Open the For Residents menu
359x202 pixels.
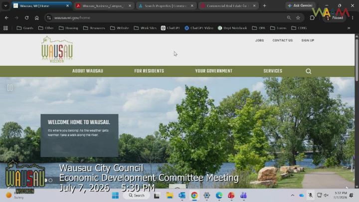pyautogui.click(x=149, y=71)
